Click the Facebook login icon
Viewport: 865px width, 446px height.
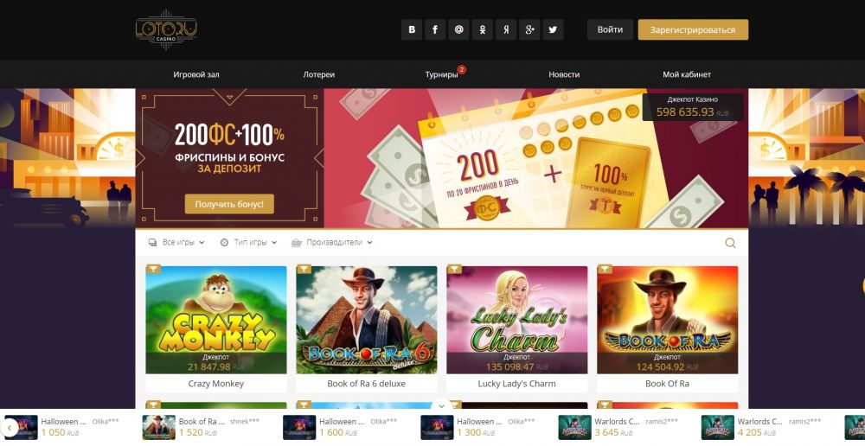pos(435,29)
